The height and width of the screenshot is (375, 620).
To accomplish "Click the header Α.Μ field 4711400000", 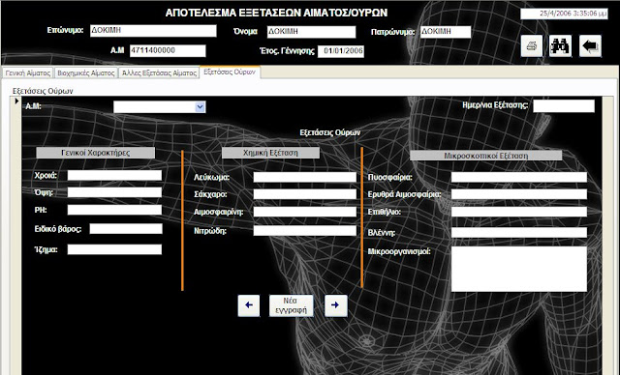I will (x=168, y=51).
